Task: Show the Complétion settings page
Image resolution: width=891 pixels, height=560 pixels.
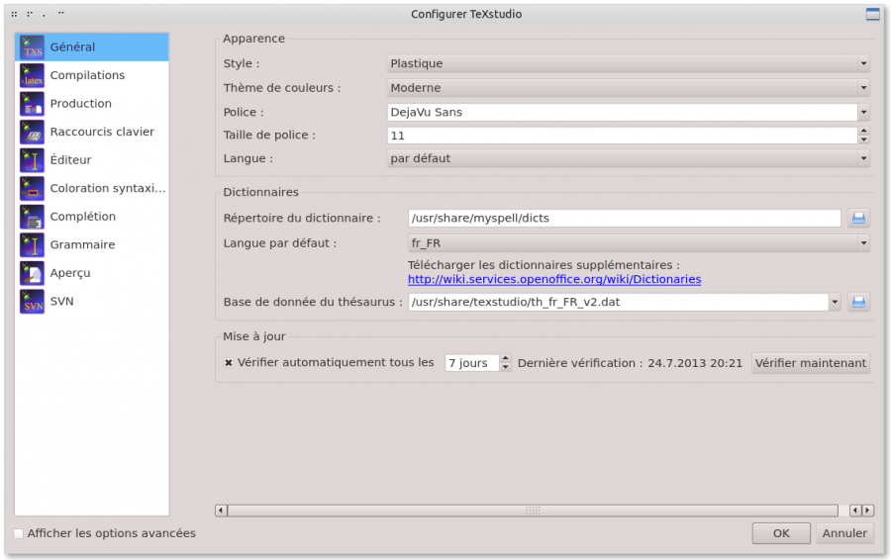Action: click(91, 217)
